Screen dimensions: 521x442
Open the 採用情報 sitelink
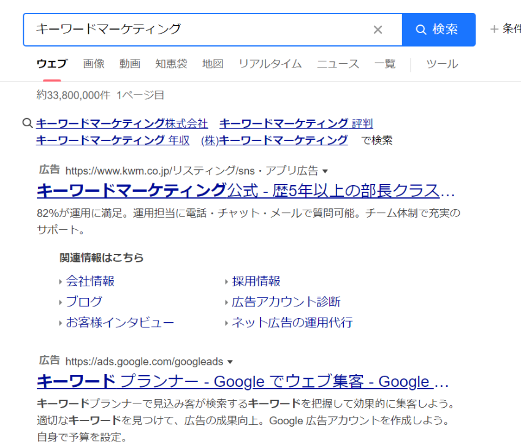pyautogui.click(x=256, y=281)
